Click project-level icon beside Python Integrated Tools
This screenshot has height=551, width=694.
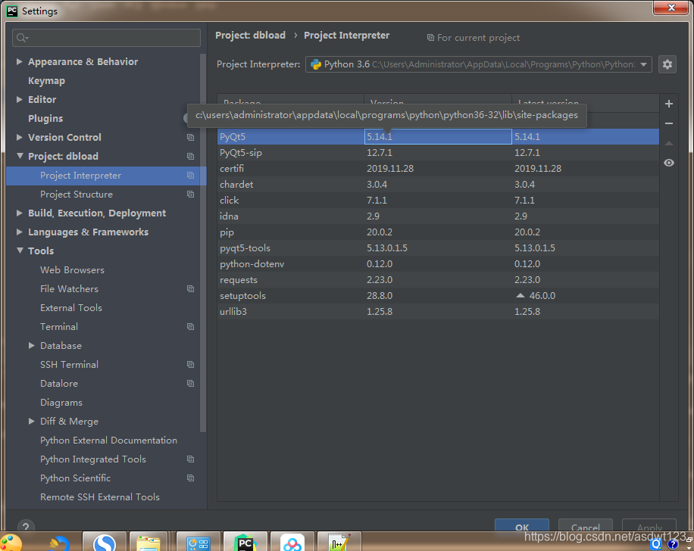coord(190,459)
